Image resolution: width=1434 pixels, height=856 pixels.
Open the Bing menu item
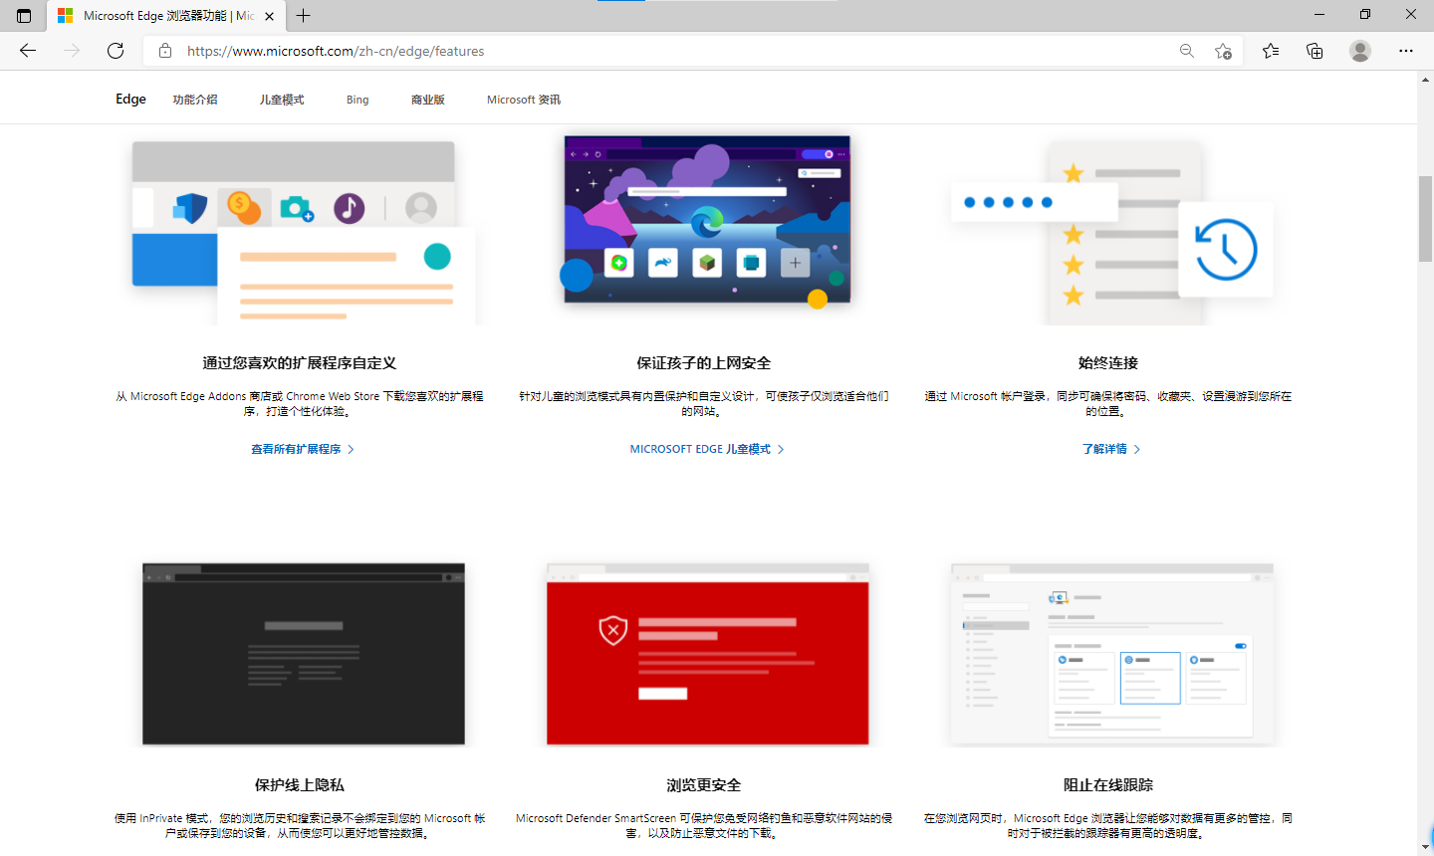coord(358,100)
